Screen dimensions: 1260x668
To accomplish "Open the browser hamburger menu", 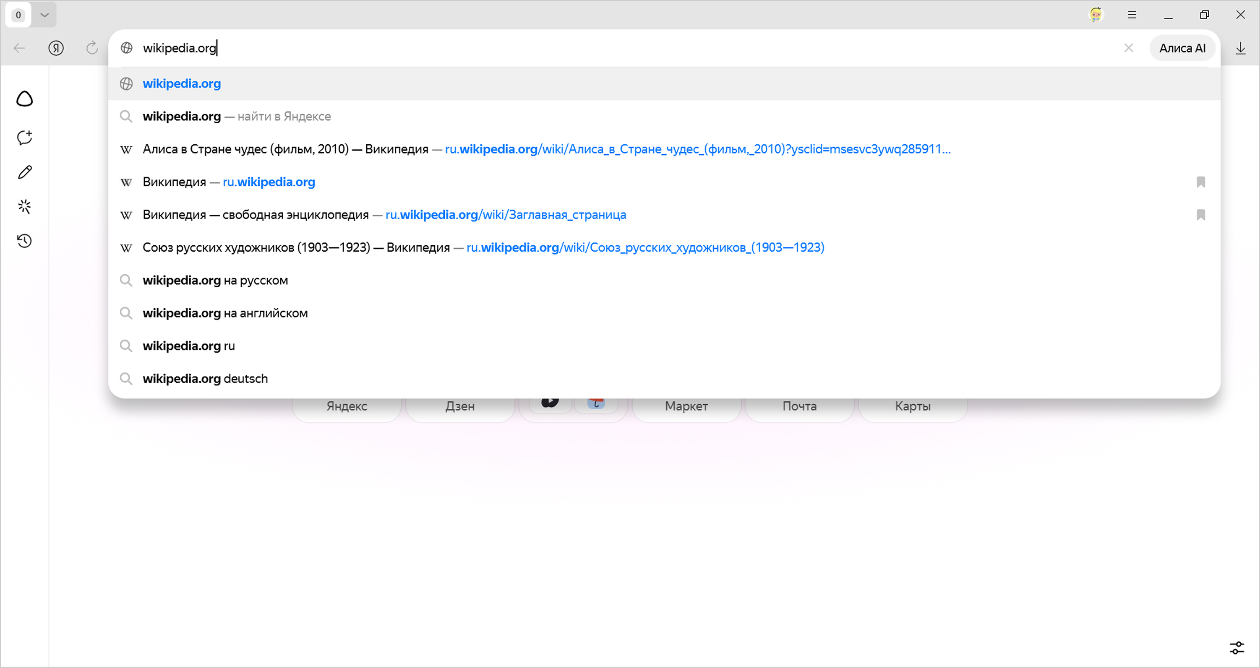I will coord(1132,15).
